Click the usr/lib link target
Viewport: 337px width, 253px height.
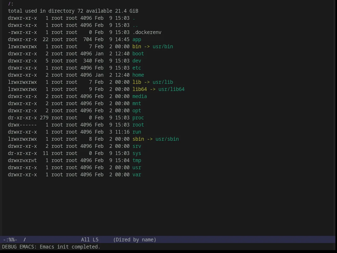(163, 82)
